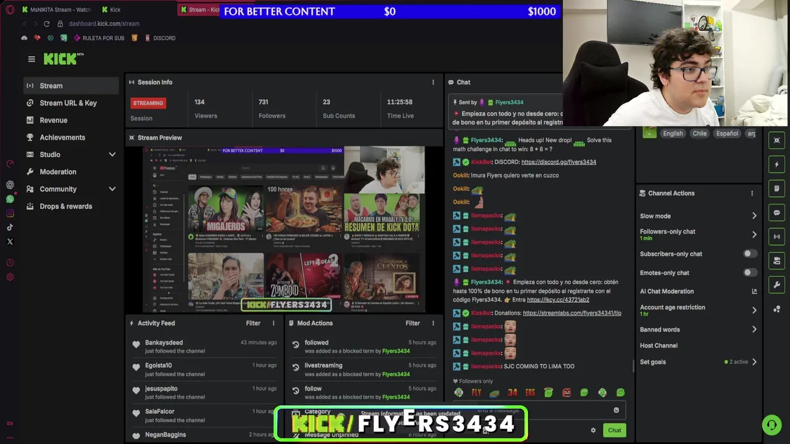Open Channel Actions three-dot options menu
This screenshot has width=790, height=444.
pos(752,193)
